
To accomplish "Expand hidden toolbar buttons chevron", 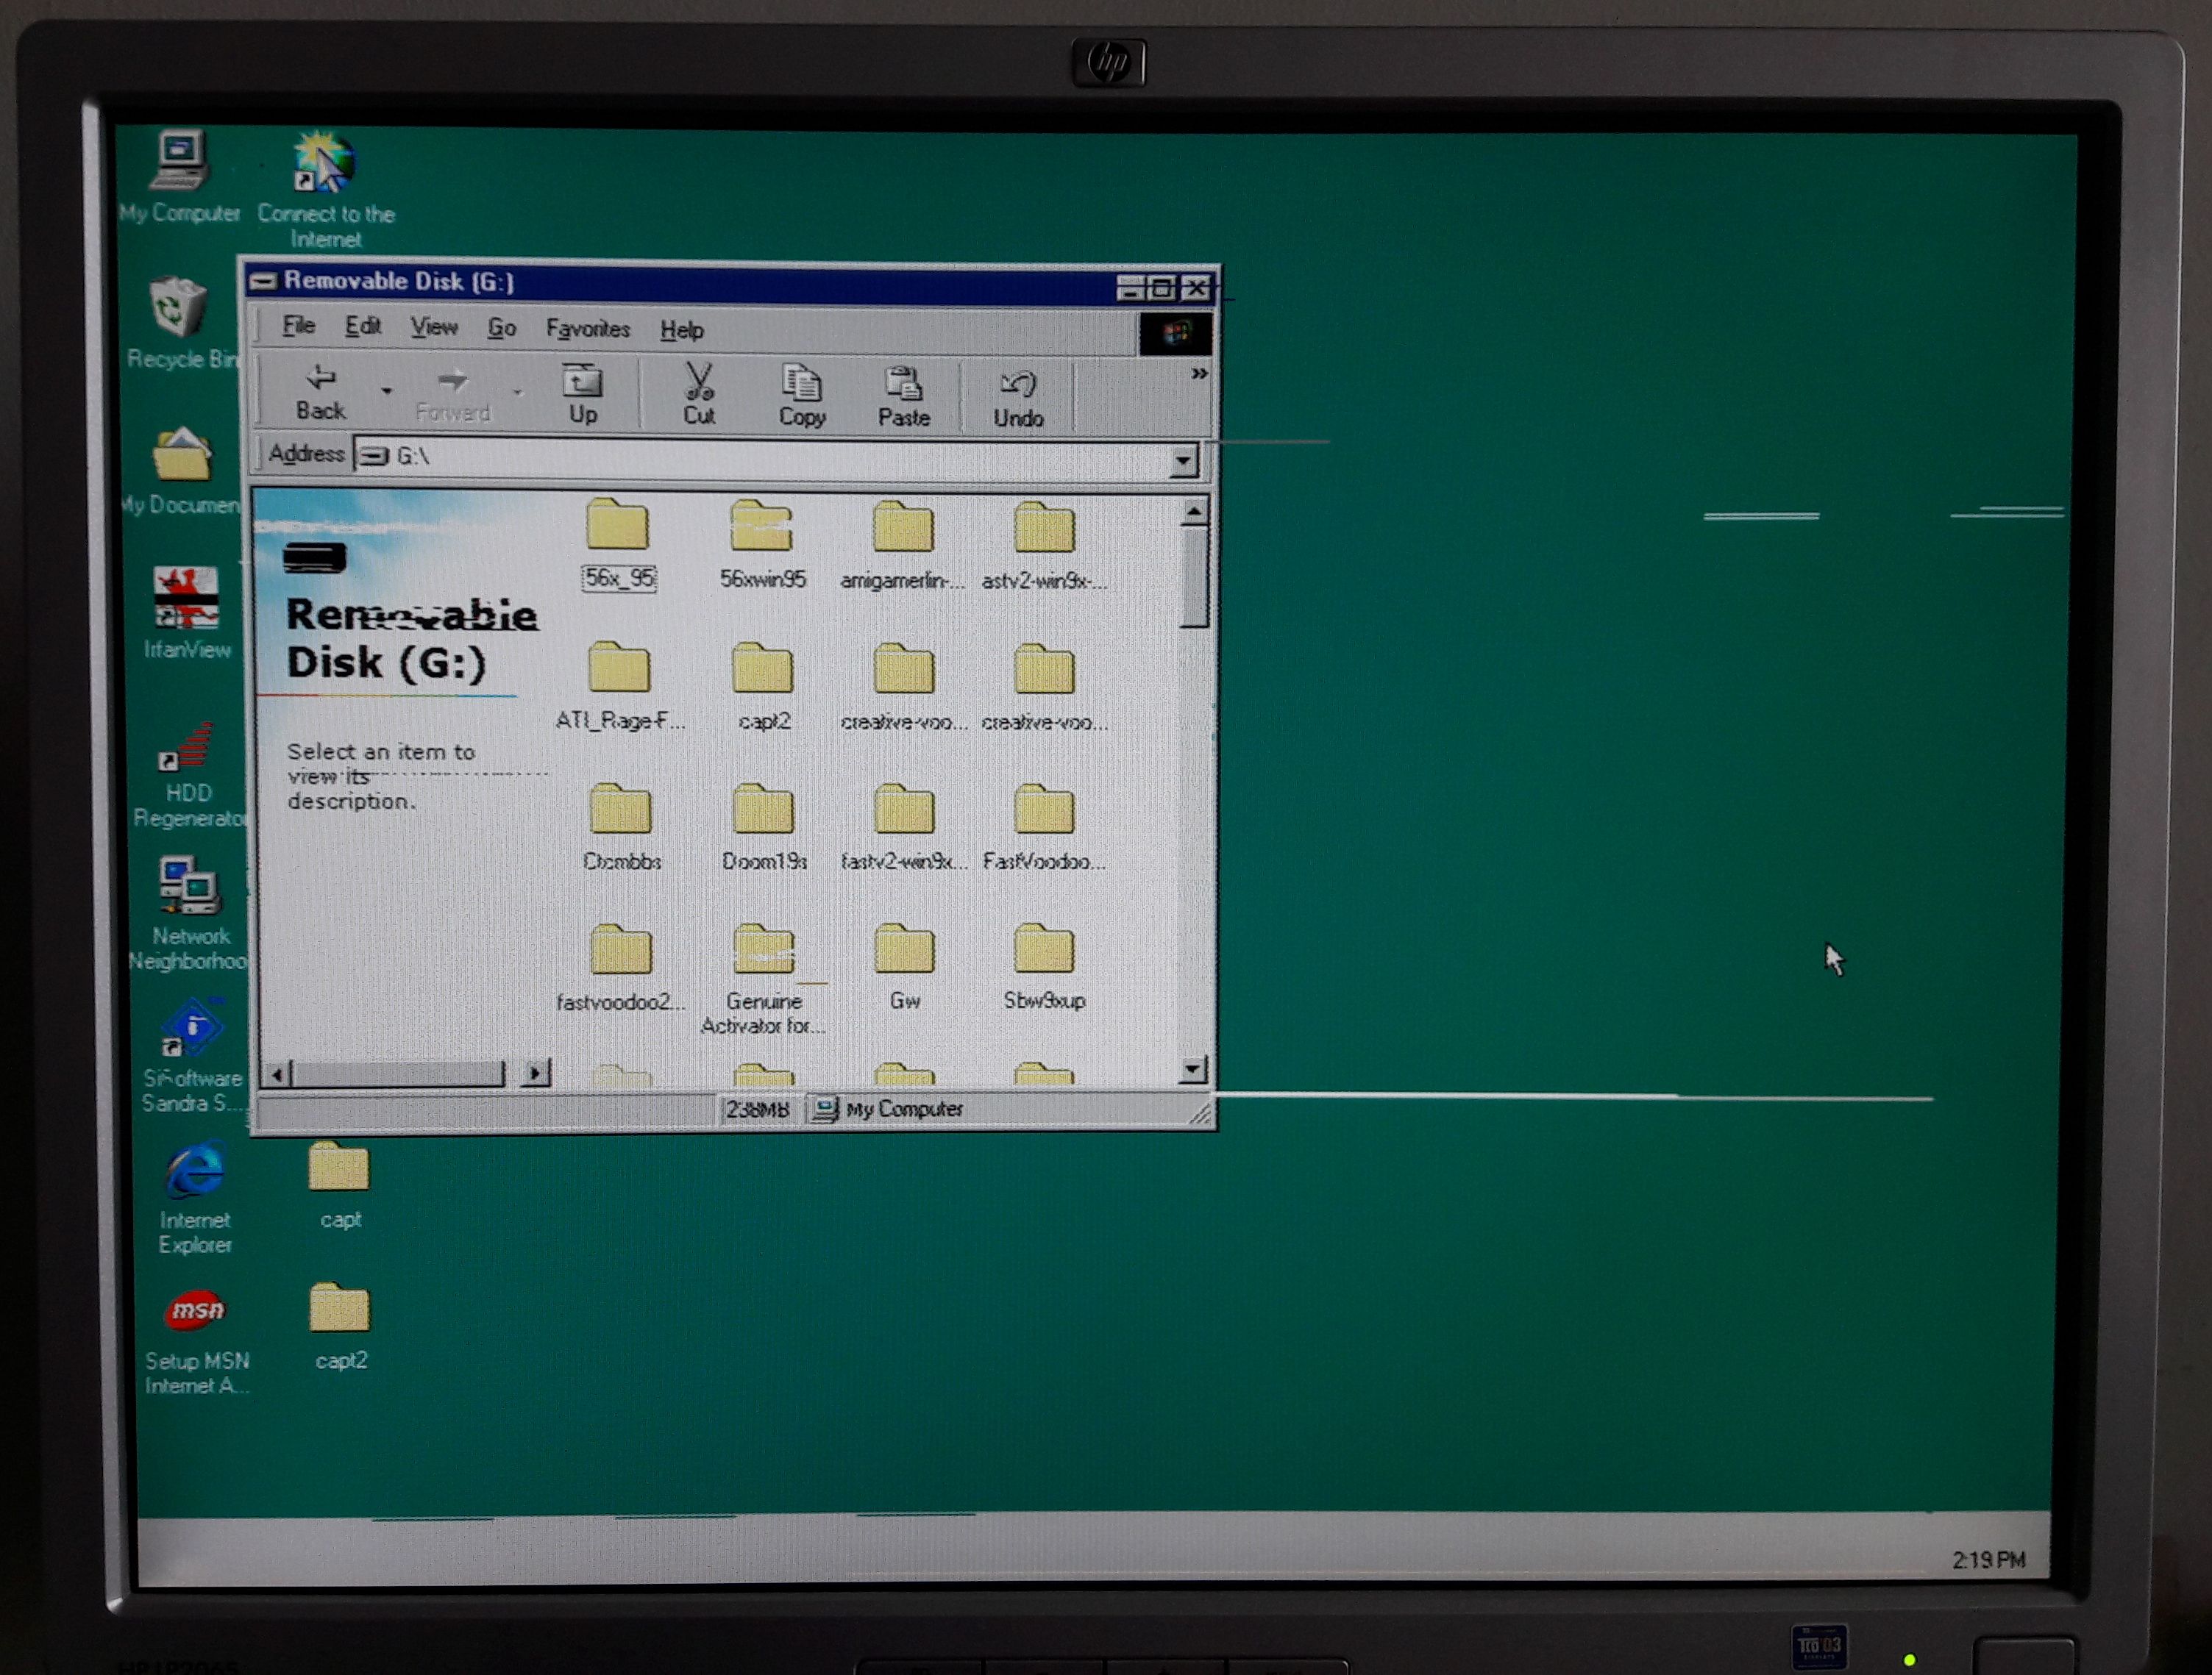I will point(1198,374).
